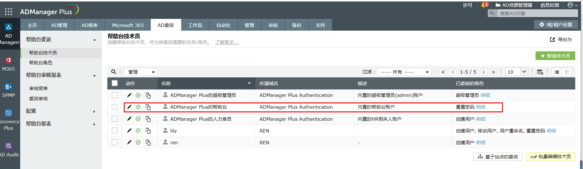Open M365 module in sidebar
Viewport: 583px width, 169px height.
click(9, 64)
